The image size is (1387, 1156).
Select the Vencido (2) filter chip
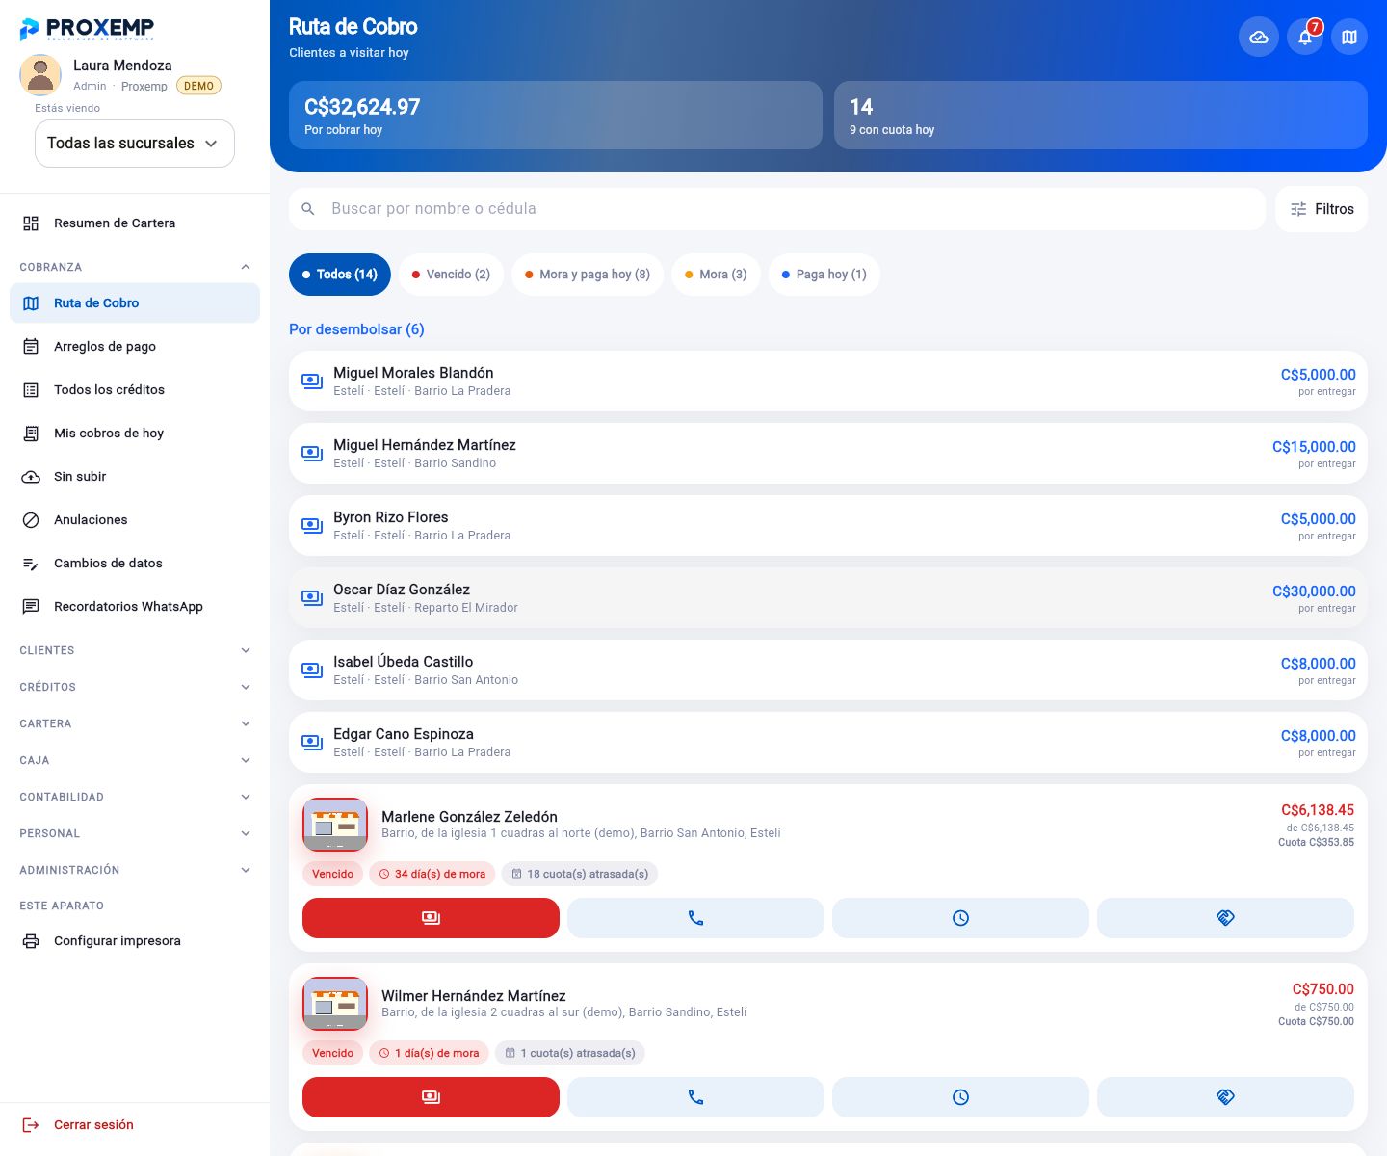(x=451, y=275)
